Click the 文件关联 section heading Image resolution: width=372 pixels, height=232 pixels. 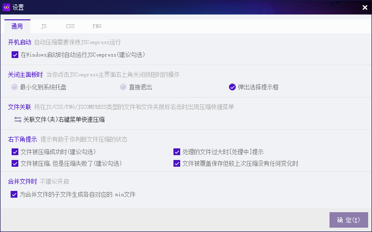pyautogui.click(x=19, y=107)
